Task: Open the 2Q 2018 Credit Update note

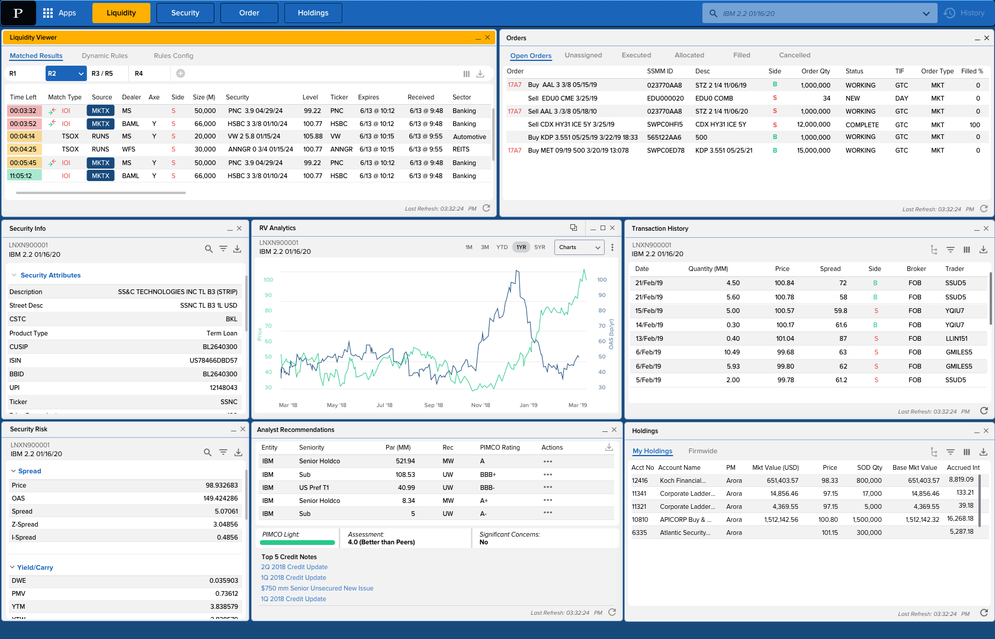Action: [x=294, y=567]
